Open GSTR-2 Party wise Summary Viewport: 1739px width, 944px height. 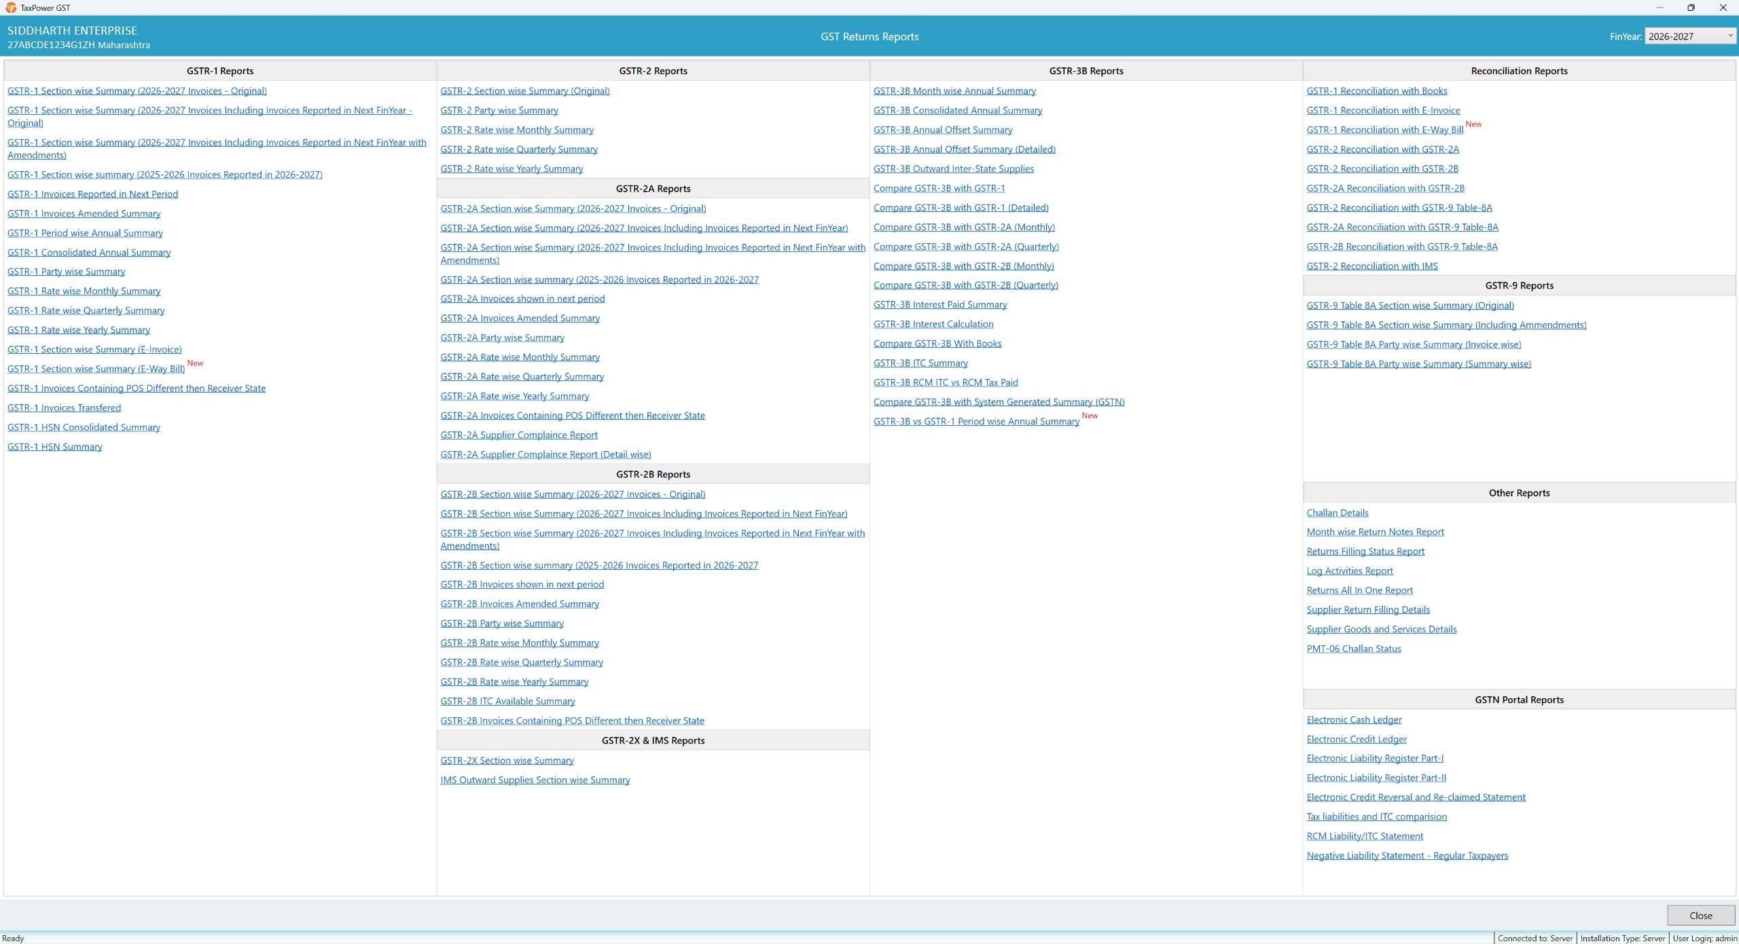coord(499,111)
